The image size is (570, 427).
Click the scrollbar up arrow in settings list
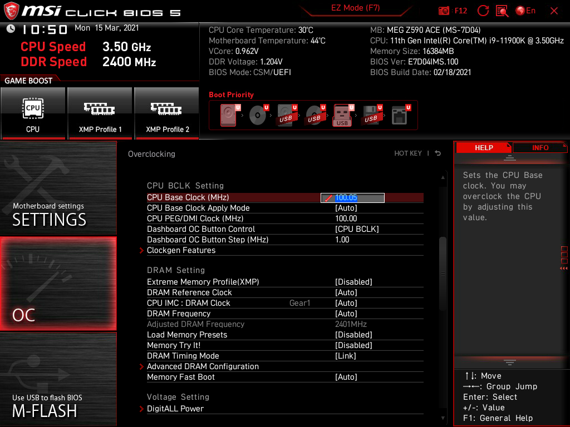pos(443,177)
